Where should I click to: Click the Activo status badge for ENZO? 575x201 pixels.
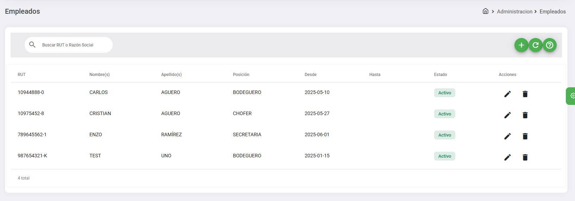tap(444, 135)
